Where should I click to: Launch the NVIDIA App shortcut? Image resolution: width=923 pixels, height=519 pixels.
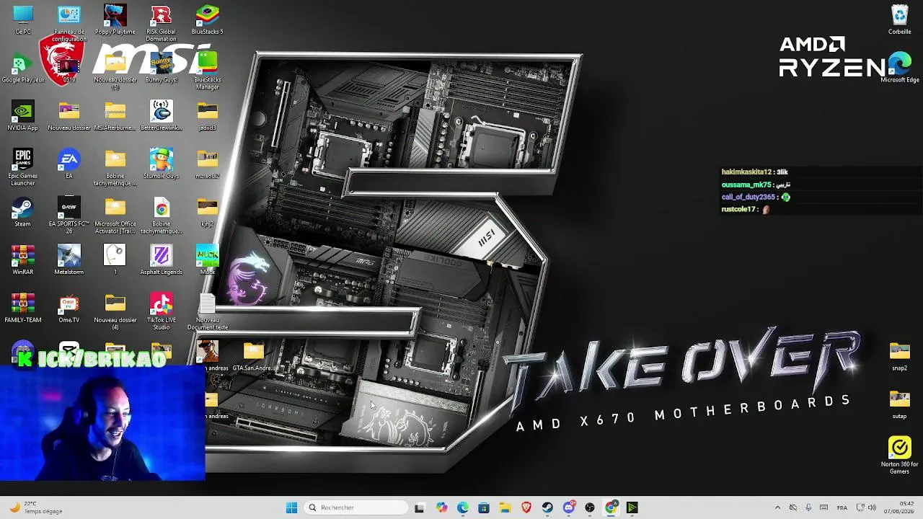click(x=23, y=116)
